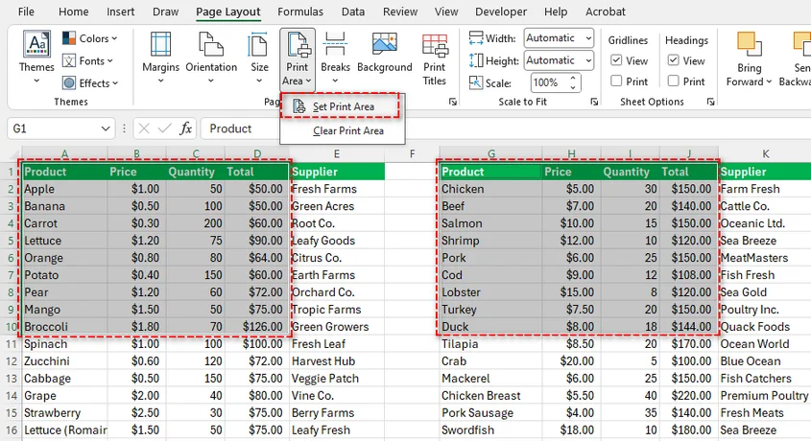
Task: Toggle the Gridlines View checkbox
Action: pyautogui.click(x=616, y=61)
